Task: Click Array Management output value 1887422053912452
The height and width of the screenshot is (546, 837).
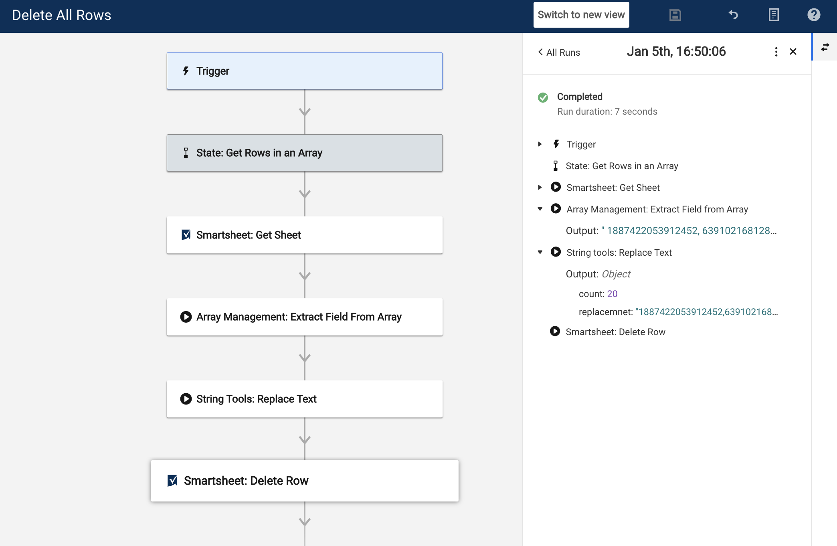Action: point(689,231)
